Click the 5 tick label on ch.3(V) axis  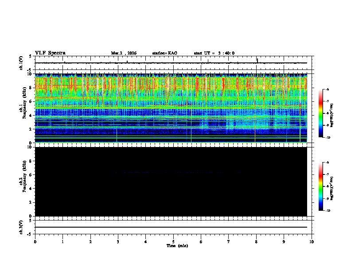coord(30,221)
